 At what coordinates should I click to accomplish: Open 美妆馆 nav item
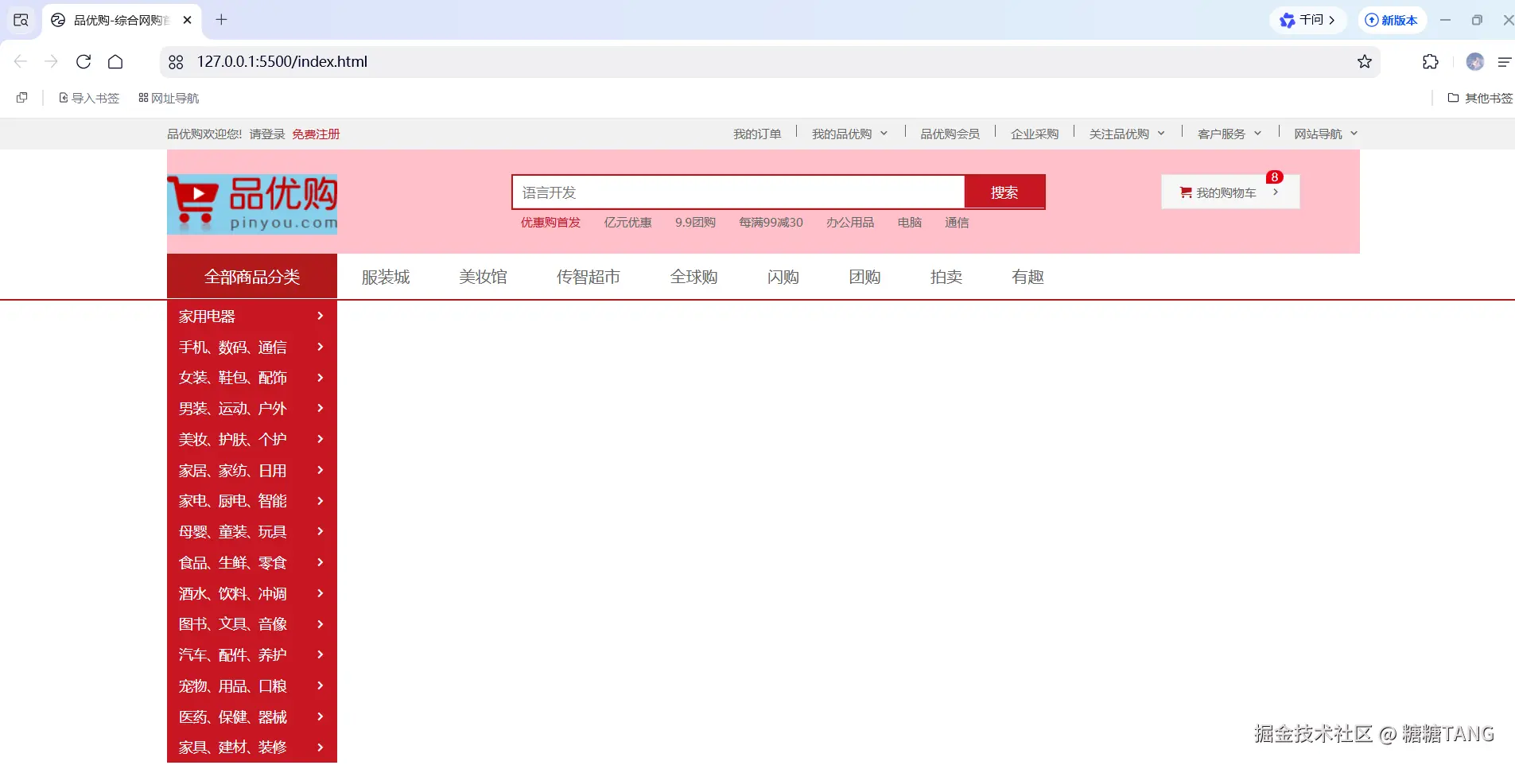pos(483,277)
